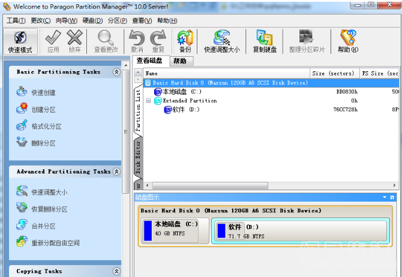Click the Paragon app icon in title bar
402x277 pixels.
point(7,7)
